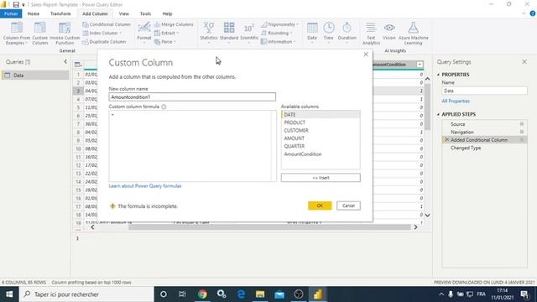Click the Scientific icon
537x302 pixels.
[249, 33]
